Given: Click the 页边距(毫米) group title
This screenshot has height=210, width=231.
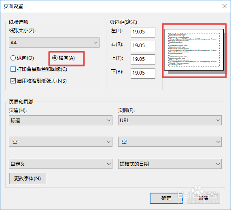Looking at the screenshot, I should coord(123,22).
